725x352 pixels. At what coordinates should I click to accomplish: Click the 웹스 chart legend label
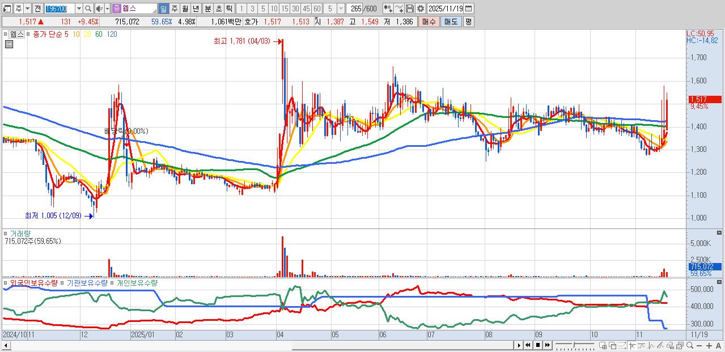pyautogui.click(x=17, y=34)
